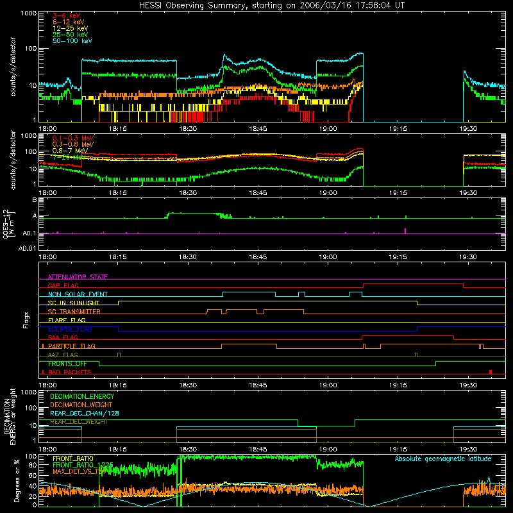
Task: Click the 19:15 tick below the MeV panel
Action: [398, 193]
